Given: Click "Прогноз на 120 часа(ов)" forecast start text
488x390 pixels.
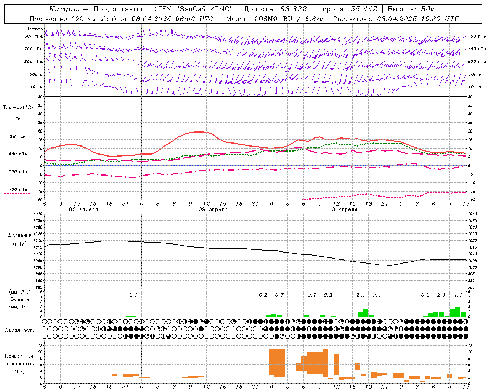Looking at the screenshot, I should point(72,19).
